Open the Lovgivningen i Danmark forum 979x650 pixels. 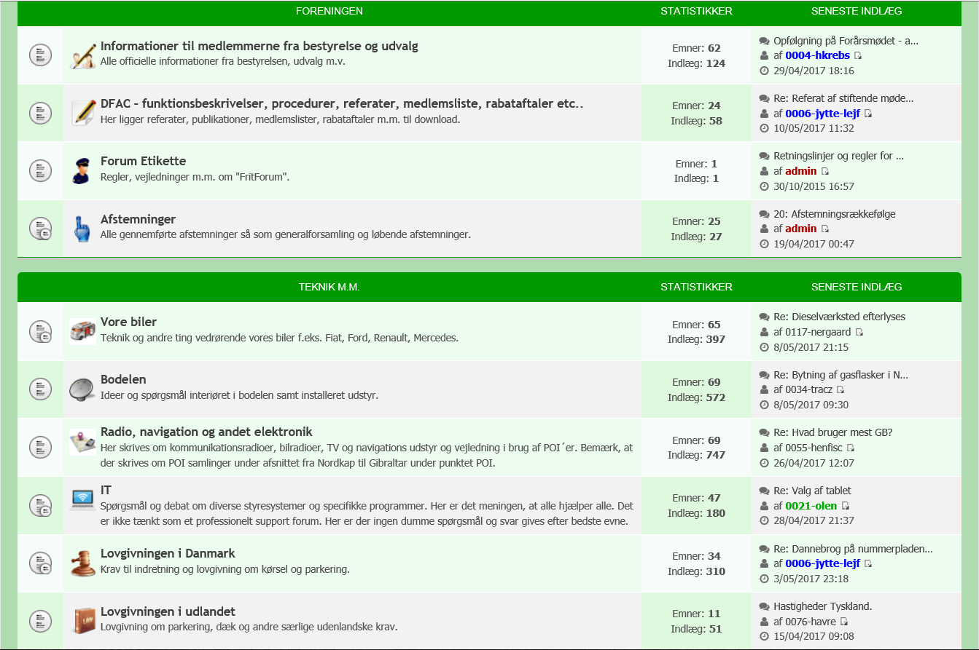[168, 553]
